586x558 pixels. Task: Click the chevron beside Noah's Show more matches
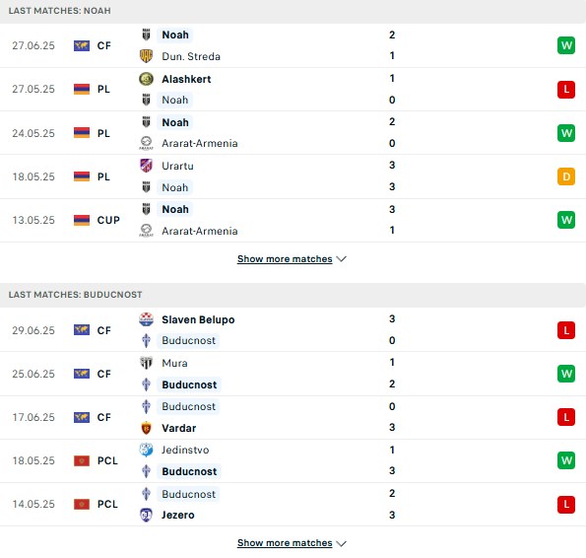[x=341, y=259]
